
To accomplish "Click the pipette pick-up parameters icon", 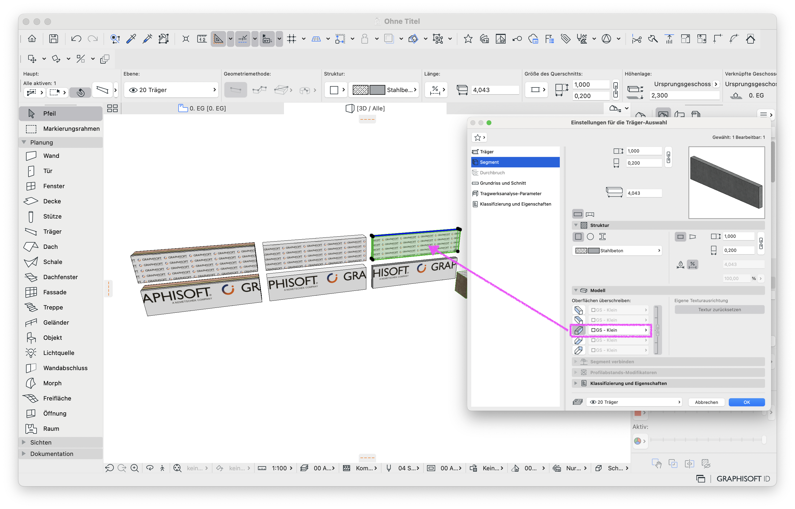I will pyautogui.click(x=131, y=39).
